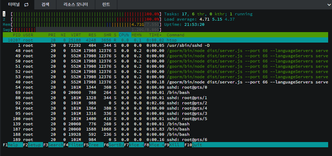Image resolution: width=332 pixels, height=156 pixels.
Task: Select the sshd: root@pts/5 process row
Action: point(165,119)
